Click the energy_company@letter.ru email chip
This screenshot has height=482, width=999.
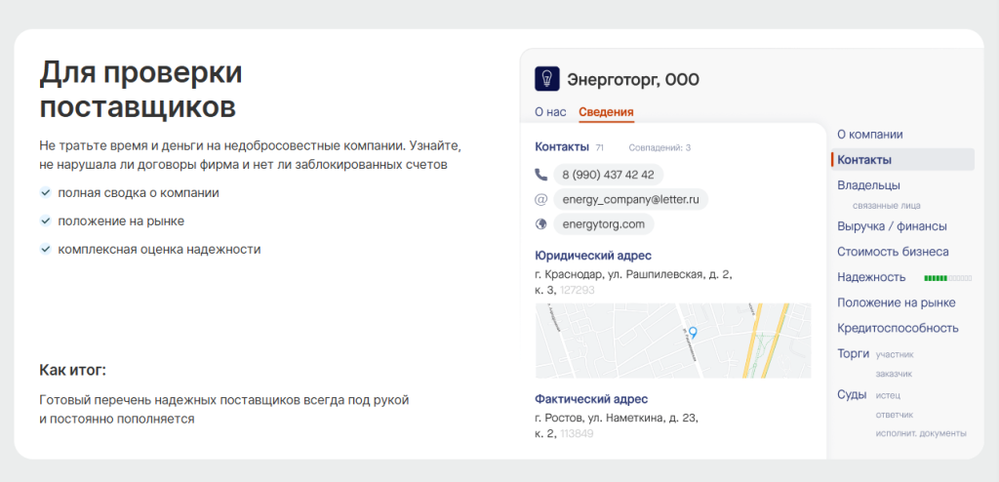tap(629, 199)
